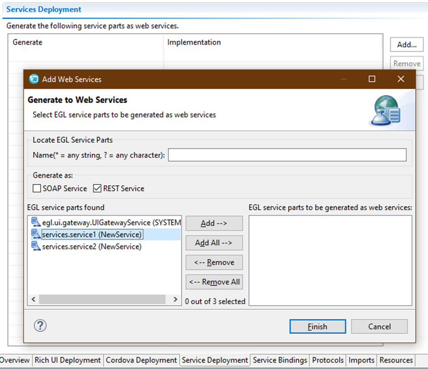The image size is (428, 369).
Task: Cancel the Add Web Services dialog
Action: click(379, 326)
